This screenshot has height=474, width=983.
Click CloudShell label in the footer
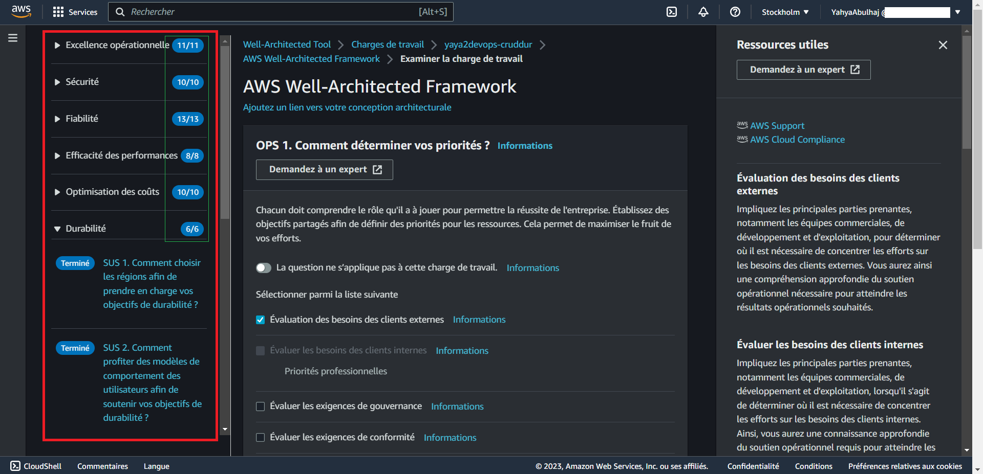tap(42, 466)
